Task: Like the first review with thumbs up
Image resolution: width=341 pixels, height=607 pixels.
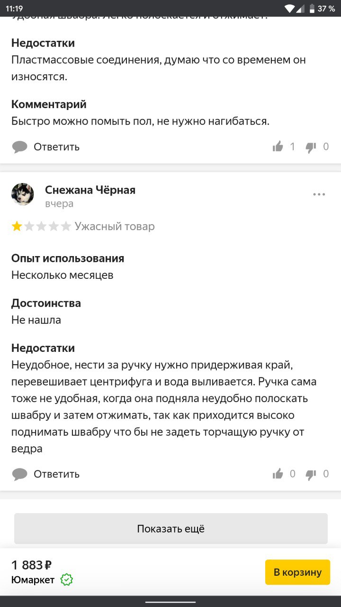Action: click(278, 147)
